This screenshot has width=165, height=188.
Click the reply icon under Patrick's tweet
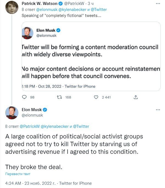click(x=24, y=97)
